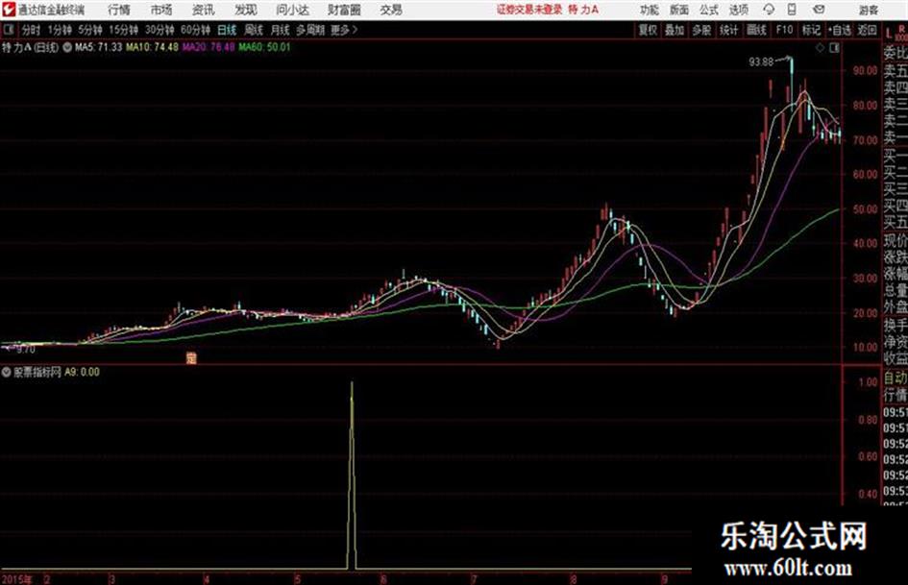
Task: Open the 行情 menu
Action: coord(119,10)
